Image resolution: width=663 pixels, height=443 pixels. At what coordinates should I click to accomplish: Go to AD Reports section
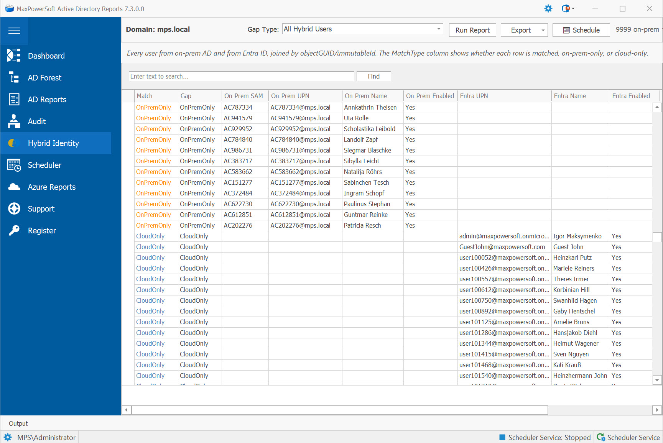tap(47, 100)
